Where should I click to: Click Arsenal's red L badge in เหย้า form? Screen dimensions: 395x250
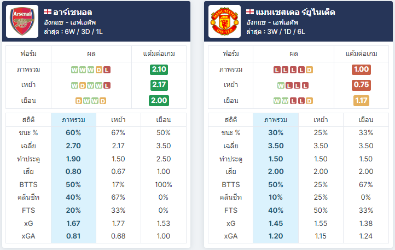click(x=107, y=85)
